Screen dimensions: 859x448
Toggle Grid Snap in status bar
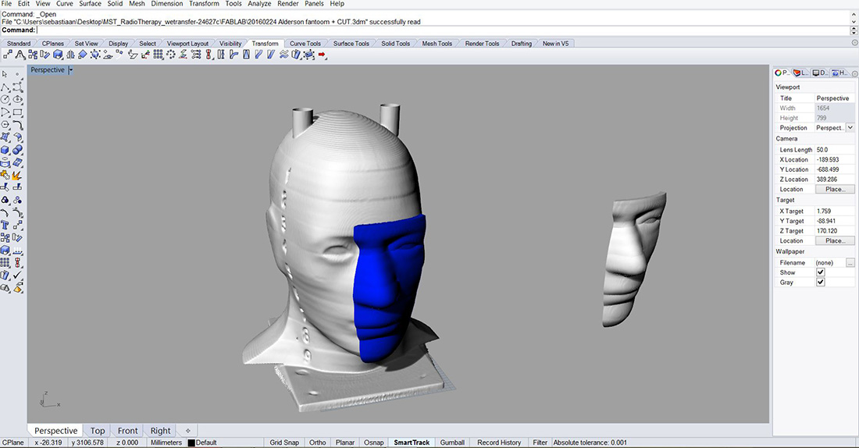284,443
